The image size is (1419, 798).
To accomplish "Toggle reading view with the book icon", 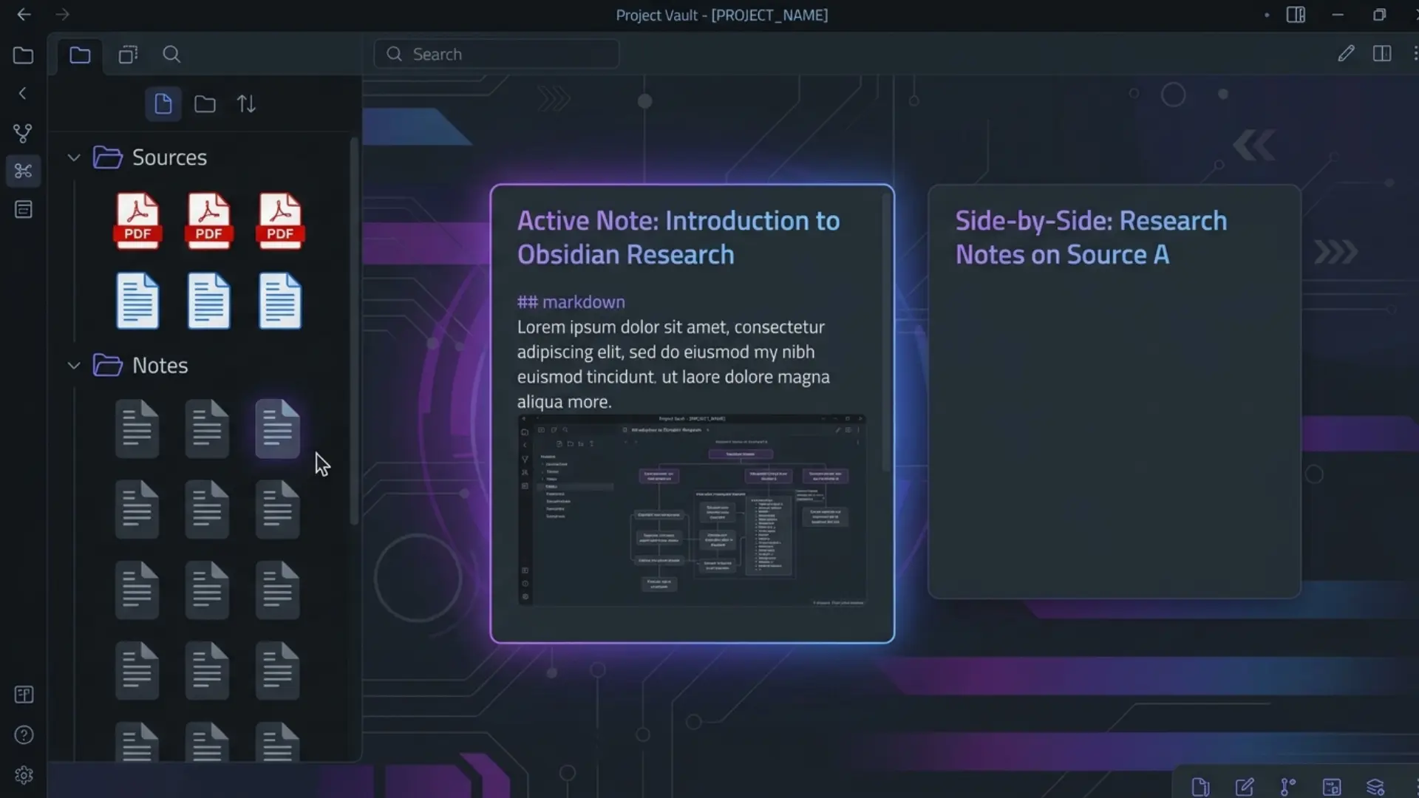I will click(x=1382, y=53).
